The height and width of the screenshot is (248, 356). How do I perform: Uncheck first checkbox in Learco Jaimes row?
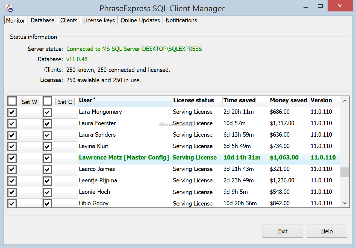(x=12, y=170)
